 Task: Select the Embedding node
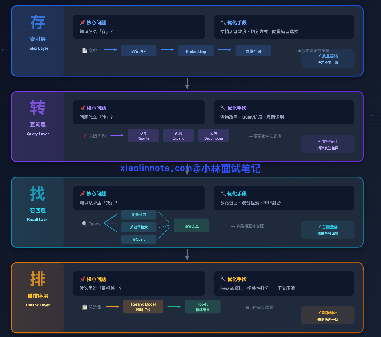tap(196, 51)
